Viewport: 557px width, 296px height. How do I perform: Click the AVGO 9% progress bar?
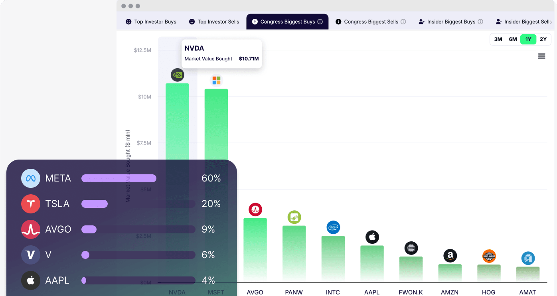(x=138, y=229)
